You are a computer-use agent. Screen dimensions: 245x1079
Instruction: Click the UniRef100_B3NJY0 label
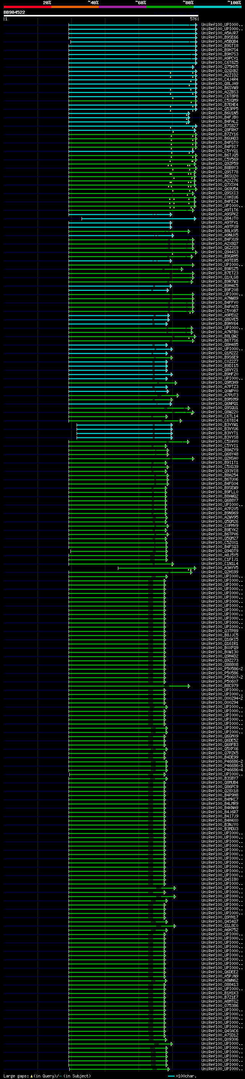[220, 824]
